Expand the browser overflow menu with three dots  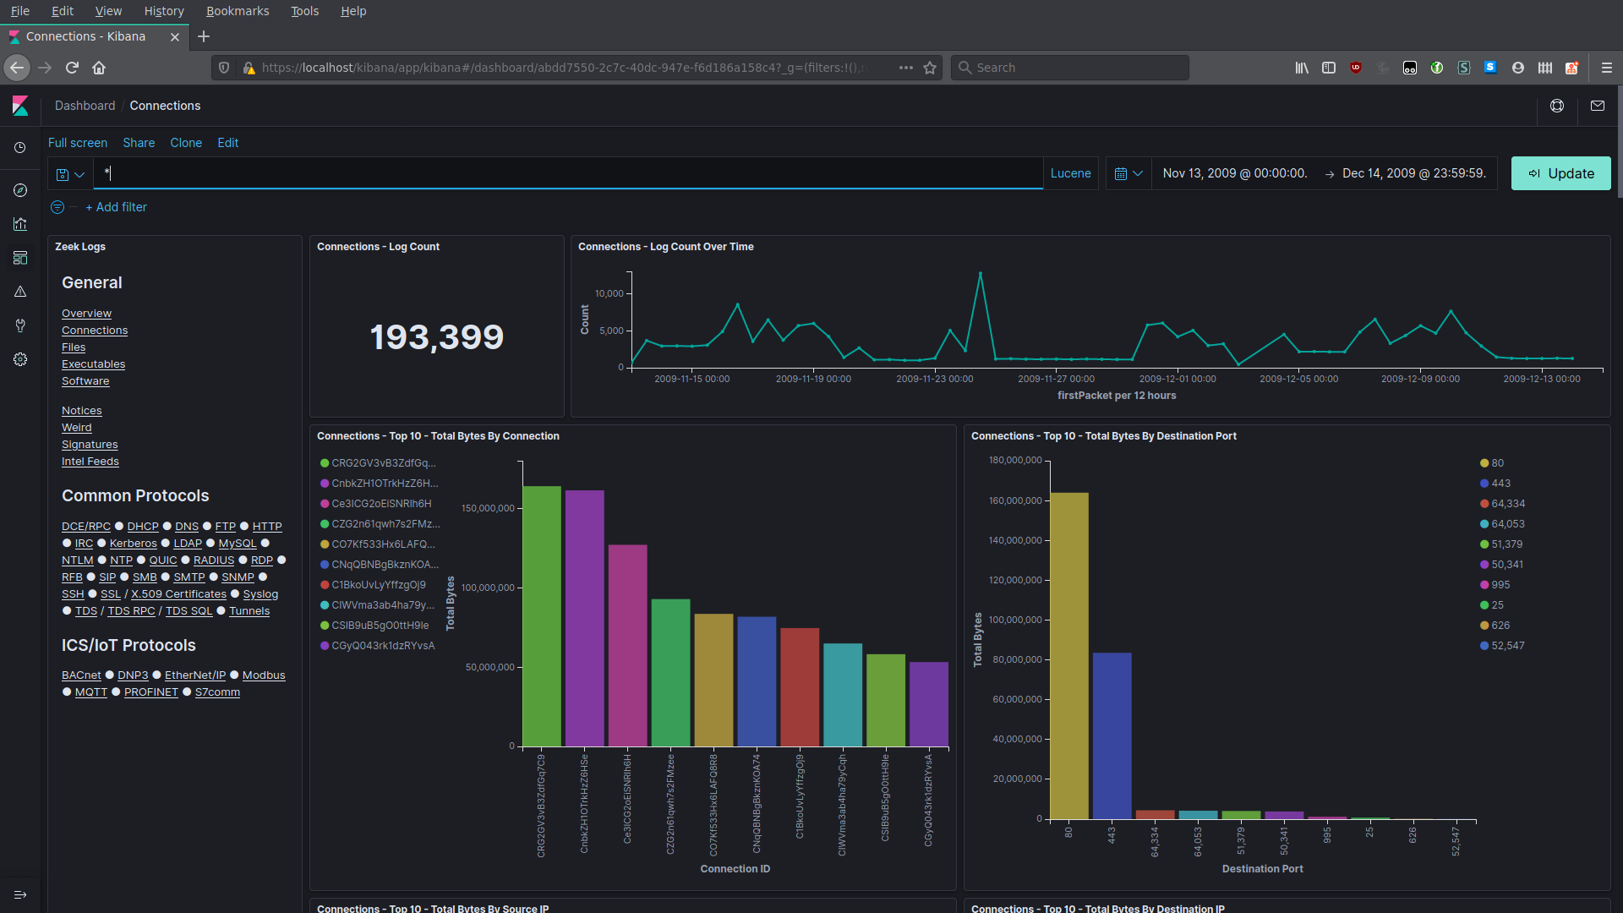(906, 68)
